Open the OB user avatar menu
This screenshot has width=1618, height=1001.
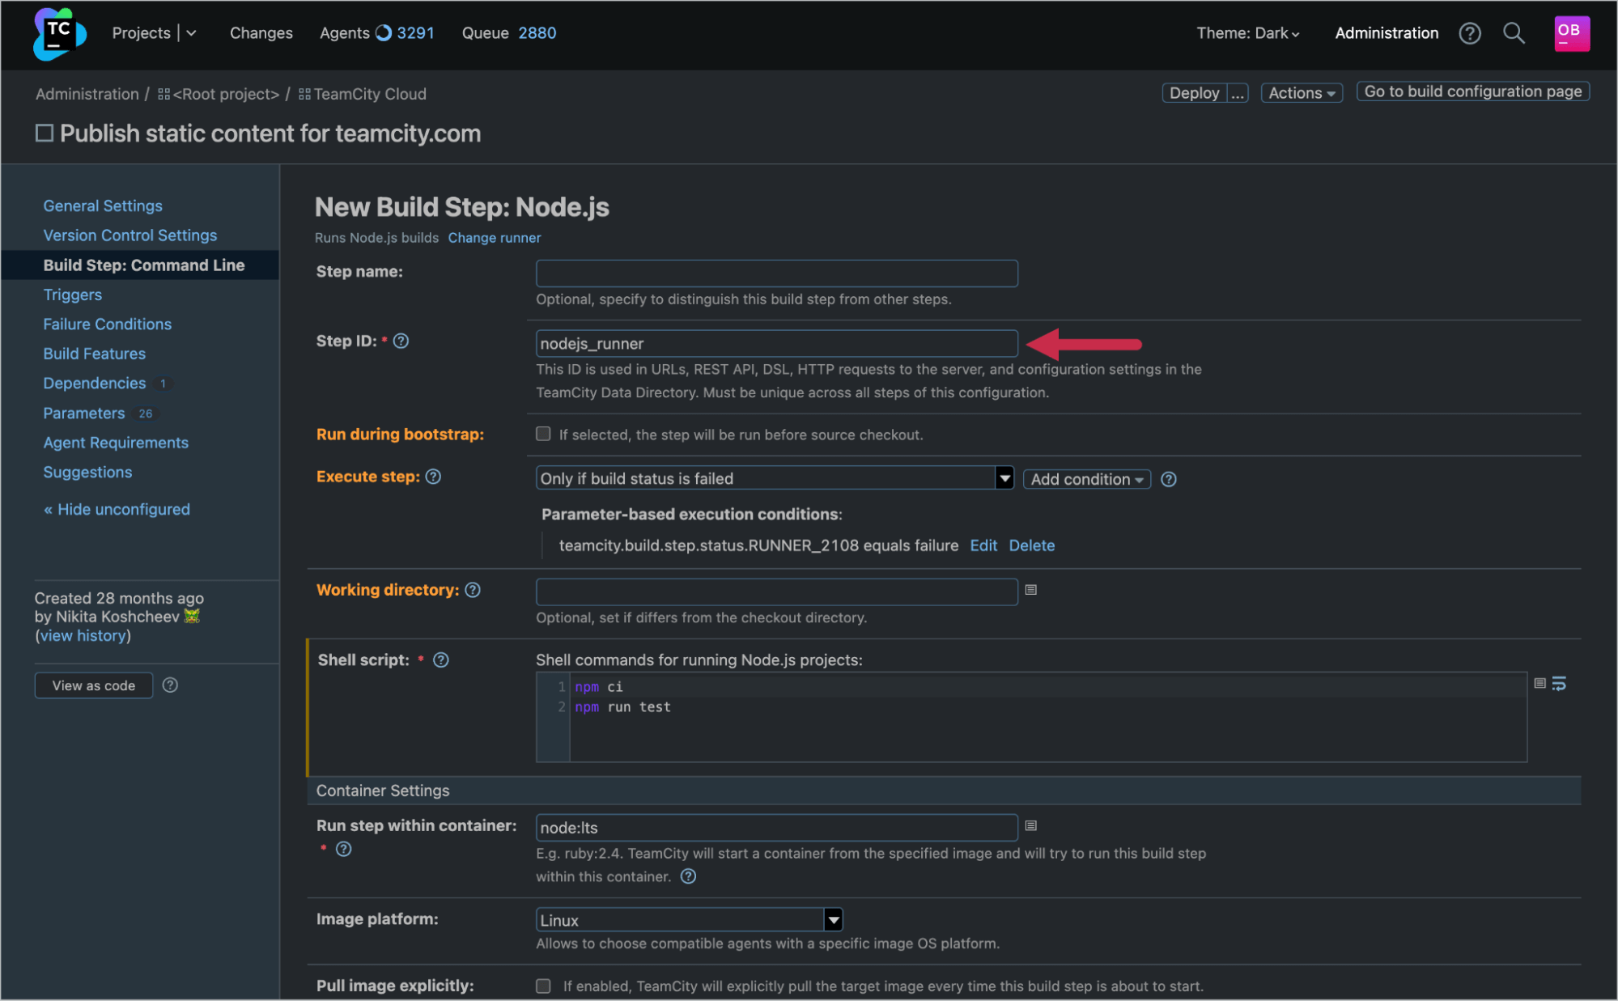pyautogui.click(x=1572, y=33)
